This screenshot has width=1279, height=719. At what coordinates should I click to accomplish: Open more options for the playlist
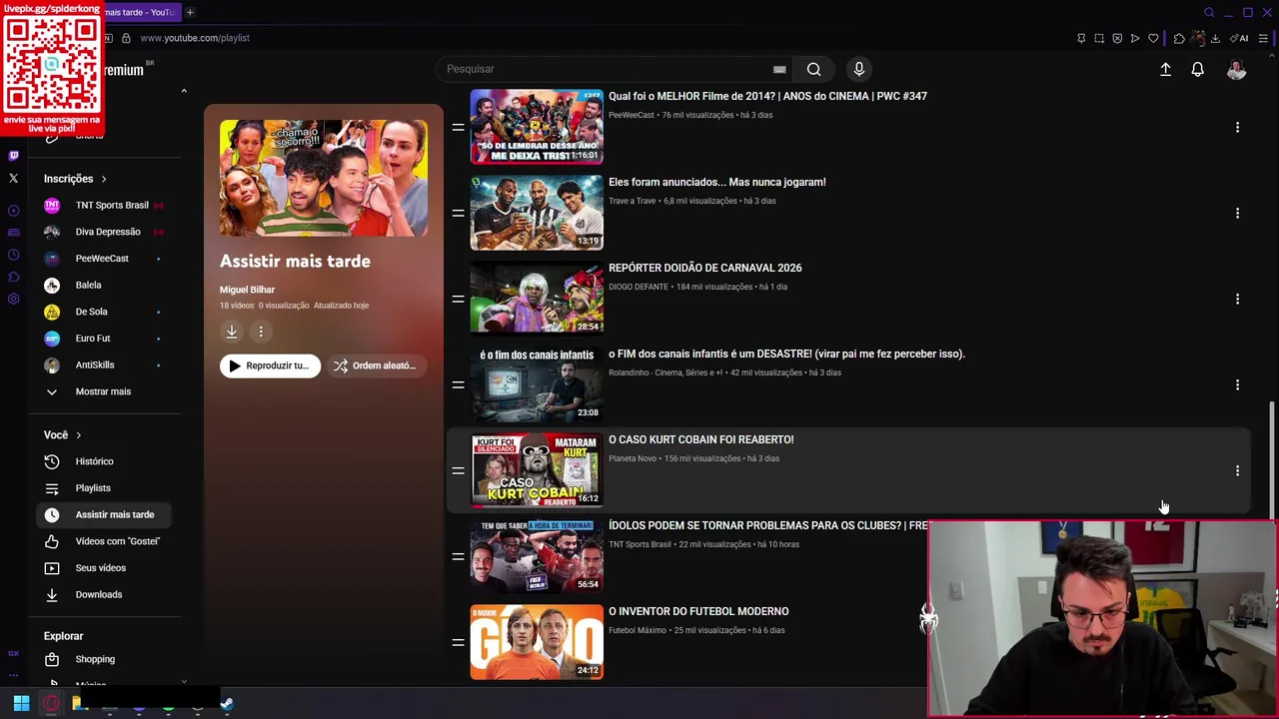(x=261, y=332)
